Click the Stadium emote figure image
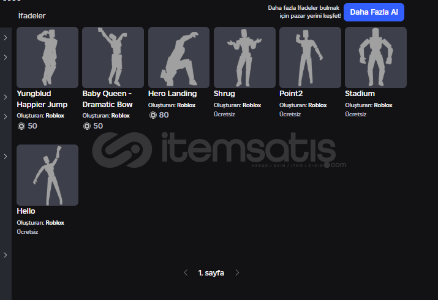Screen dimensions: 438x300 [376, 58]
